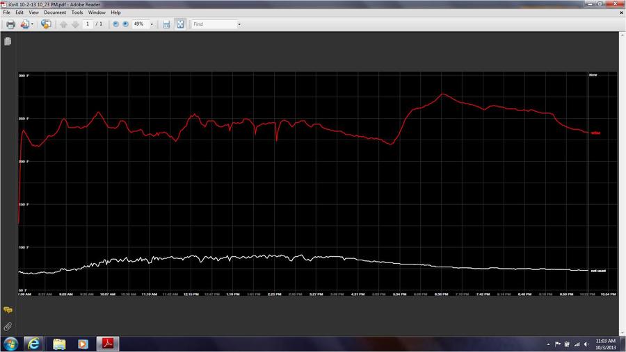Screen dimensions: 626x352
Task: Open the Pages panel icon
Action: pos(8,42)
